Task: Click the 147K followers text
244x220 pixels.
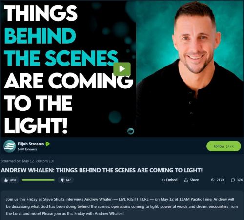Action: (x=27, y=149)
